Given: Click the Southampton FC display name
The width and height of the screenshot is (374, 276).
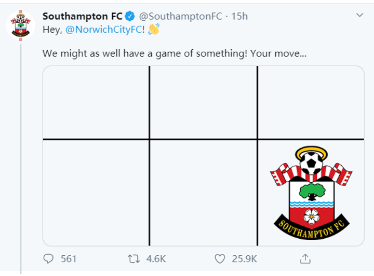Looking at the screenshot, I should coord(82,16).
